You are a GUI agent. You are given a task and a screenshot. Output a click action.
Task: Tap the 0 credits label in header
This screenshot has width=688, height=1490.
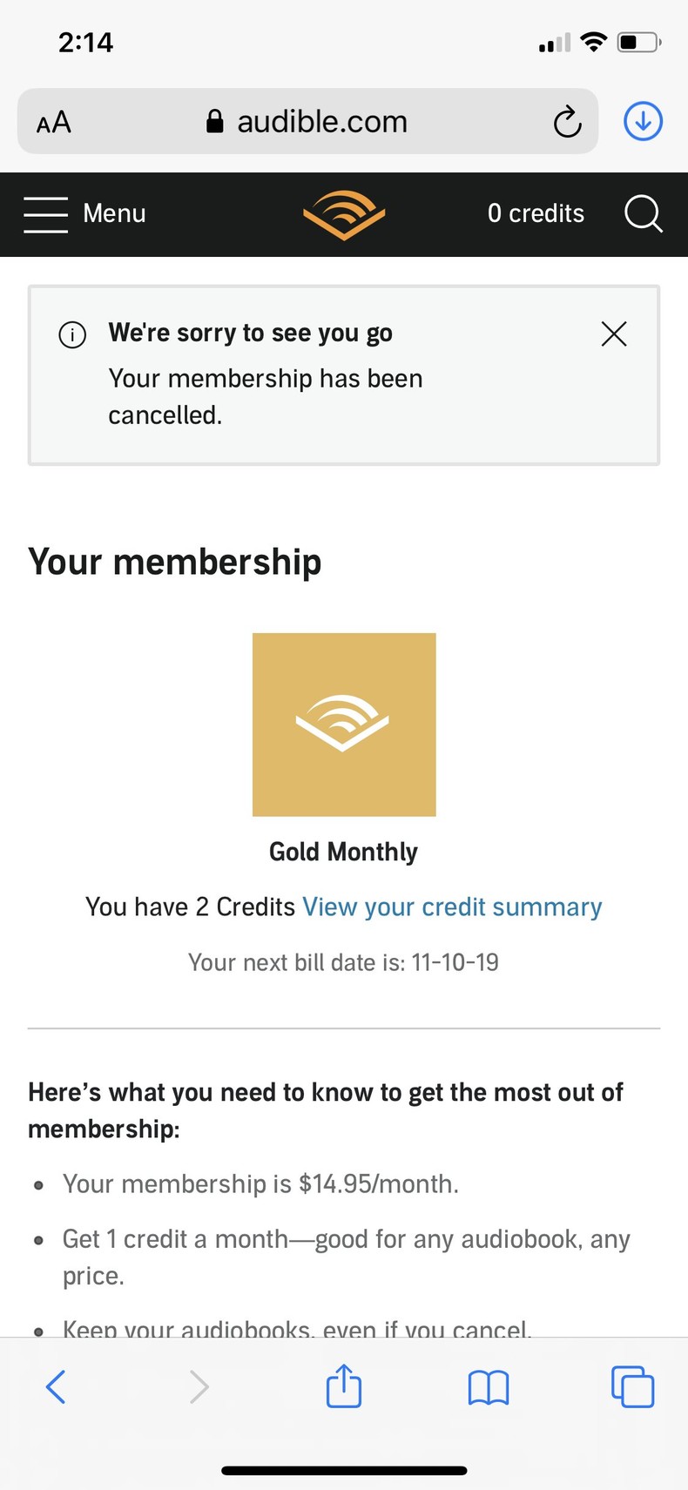click(536, 213)
